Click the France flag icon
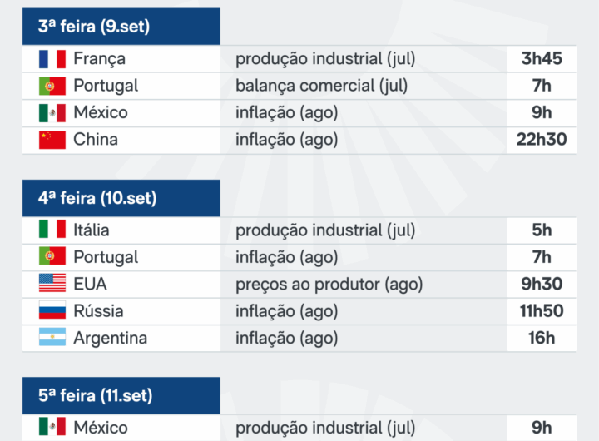Viewport: 599px width, 441px height. pyautogui.click(x=52, y=59)
